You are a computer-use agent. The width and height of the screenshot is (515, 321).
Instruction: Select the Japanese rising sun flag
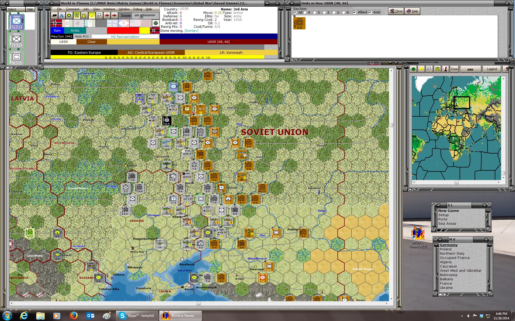click(x=79, y=23)
